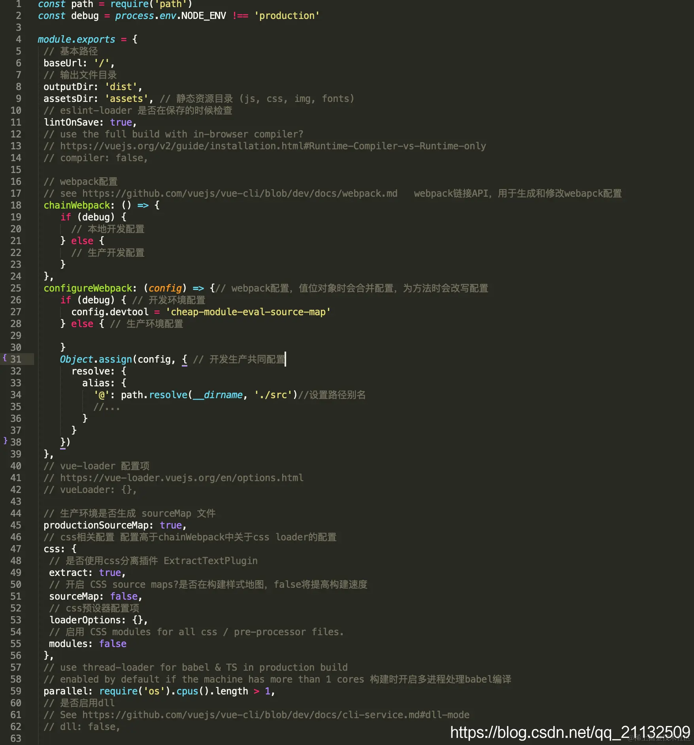Click 'sourceMap' property on line 51
The image size is (694, 745).
pyautogui.click(x=74, y=596)
